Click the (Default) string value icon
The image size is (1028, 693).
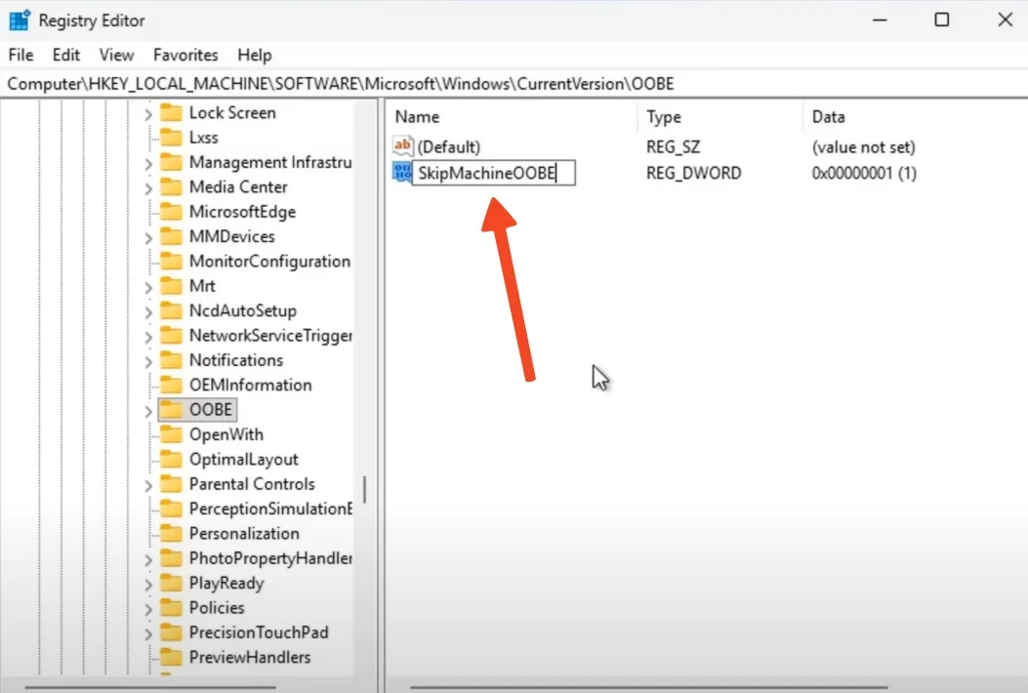[403, 147]
